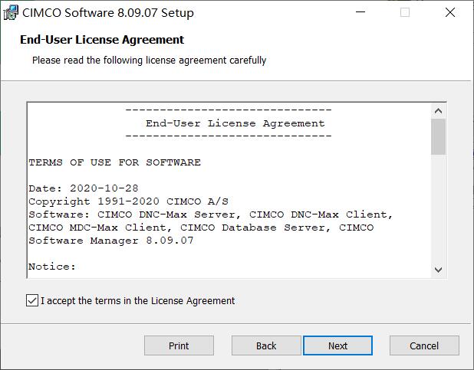474x370 pixels.
Task: Cancel the CIMCO Software setup
Action: (424, 345)
